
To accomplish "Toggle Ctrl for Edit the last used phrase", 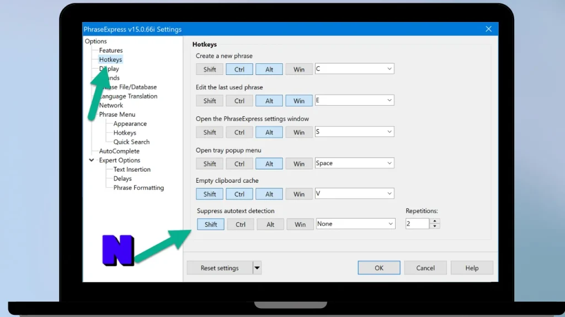I will click(x=239, y=101).
